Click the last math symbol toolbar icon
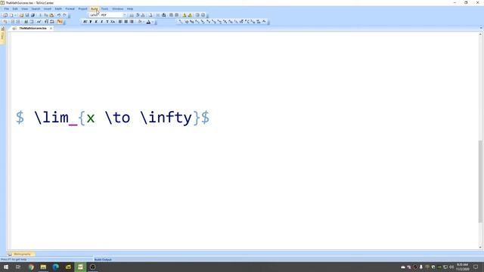This screenshot has width=484, height=272. click(264, 22)
